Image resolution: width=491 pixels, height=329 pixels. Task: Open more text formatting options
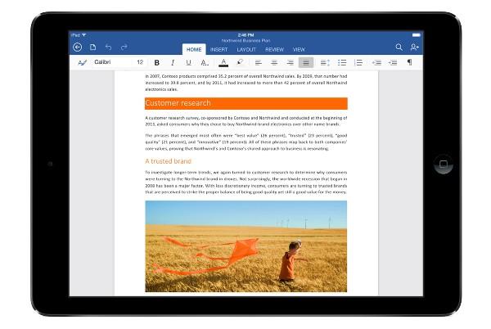[205, 62]
